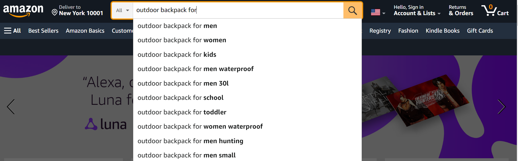Select suggestion 'outdoor backpack for men'
The image size is (518, 161).
click(x=177, y=26)
